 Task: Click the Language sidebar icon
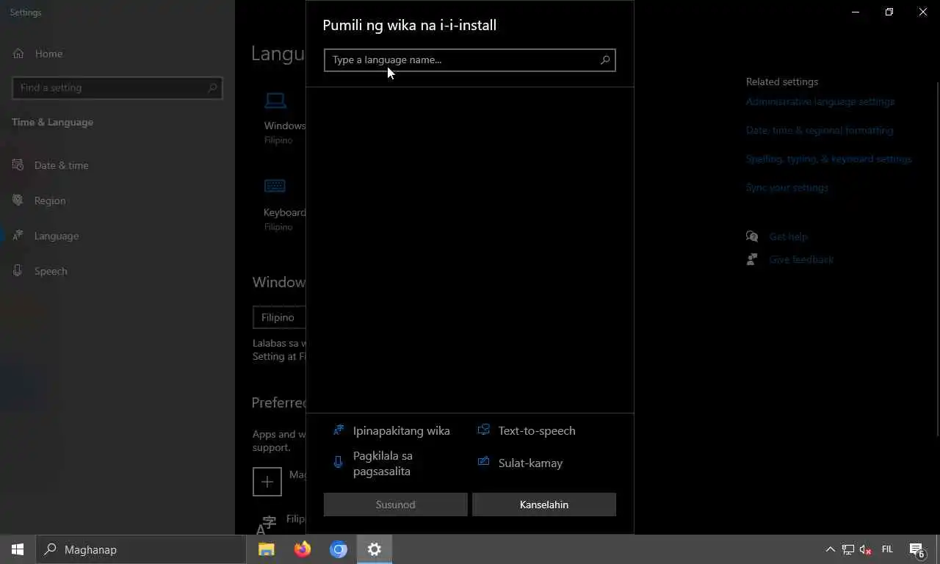point(18,236)
